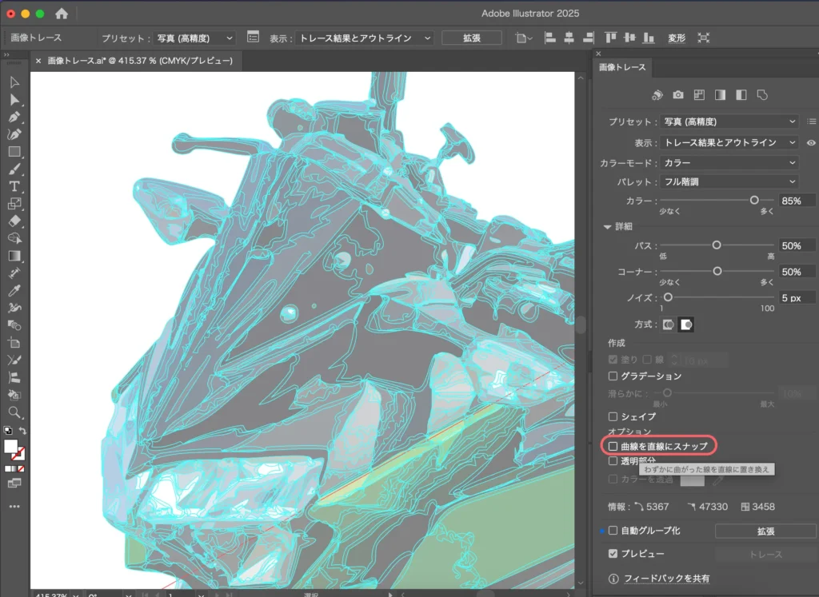Open the カラーモード dropdown in trace panel
Viewport: 819px width, 597px height.
[729, 162]
